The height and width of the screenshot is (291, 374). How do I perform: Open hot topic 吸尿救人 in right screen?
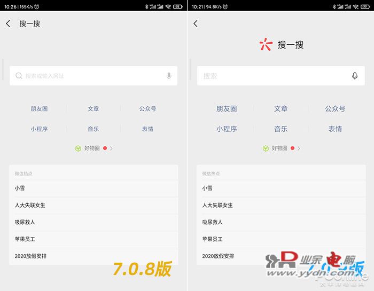(281, 222)
